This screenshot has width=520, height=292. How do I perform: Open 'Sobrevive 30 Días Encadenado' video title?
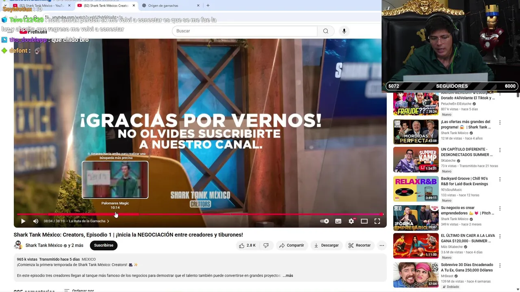click(467, 267)
